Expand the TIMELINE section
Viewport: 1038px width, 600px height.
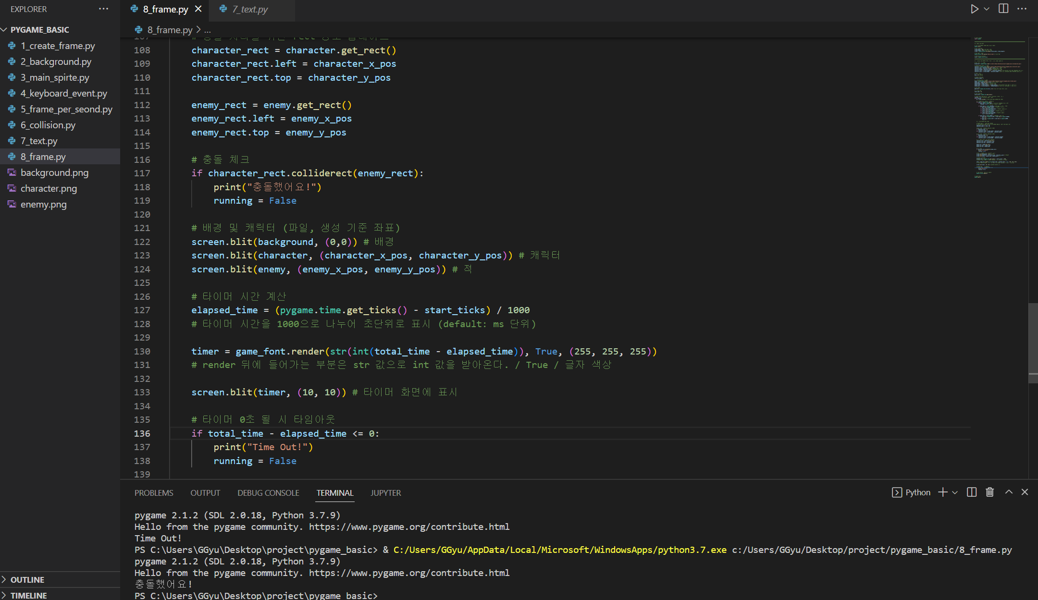(28, 595)
